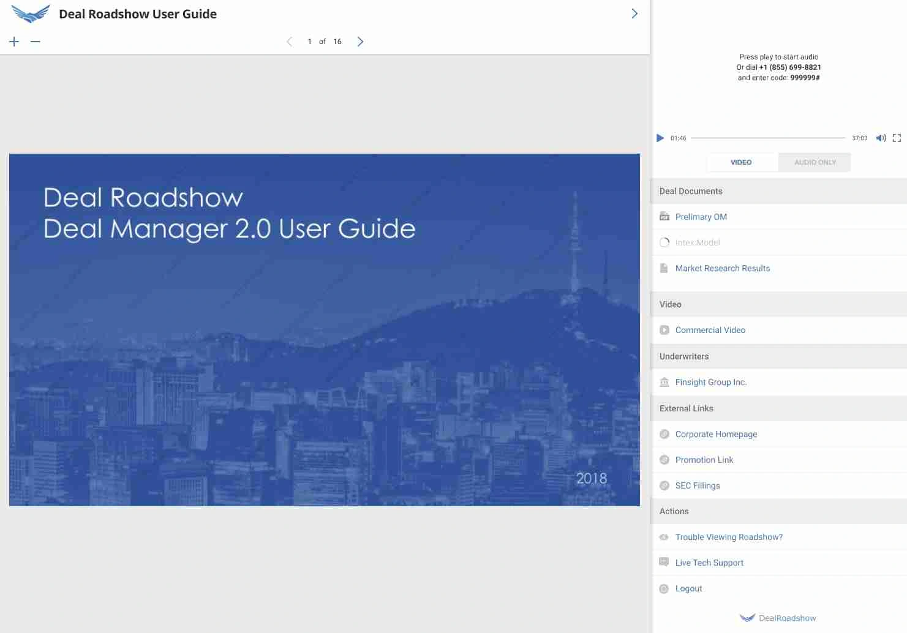Image resolution: width=907 pixels, height=633 pixels.
Task: Collapse the sidebar with the top chevron
Action: [634, 13]
